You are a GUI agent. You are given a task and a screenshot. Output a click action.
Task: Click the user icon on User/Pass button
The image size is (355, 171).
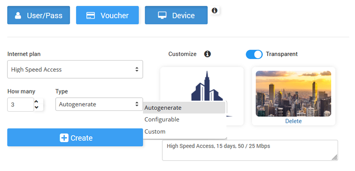[x=18, y=15]
